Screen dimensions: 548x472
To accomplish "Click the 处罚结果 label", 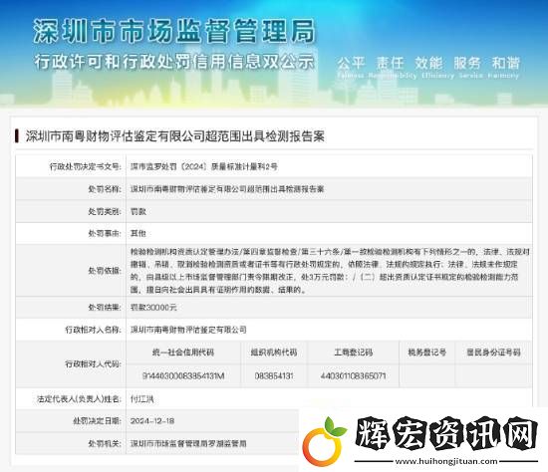I will pyautogui.click(x=105, y=308).
